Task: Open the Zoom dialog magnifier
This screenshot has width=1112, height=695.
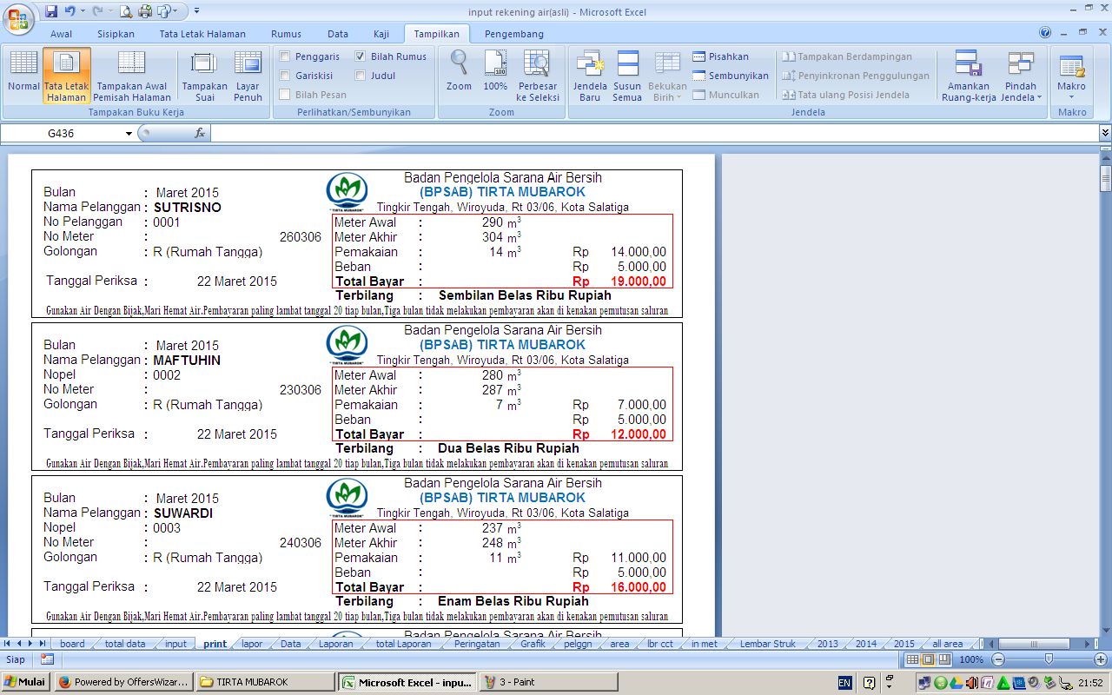Action: point(459,71)
